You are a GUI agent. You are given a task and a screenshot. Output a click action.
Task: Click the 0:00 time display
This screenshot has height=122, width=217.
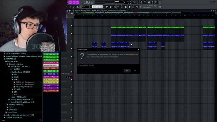88,2
